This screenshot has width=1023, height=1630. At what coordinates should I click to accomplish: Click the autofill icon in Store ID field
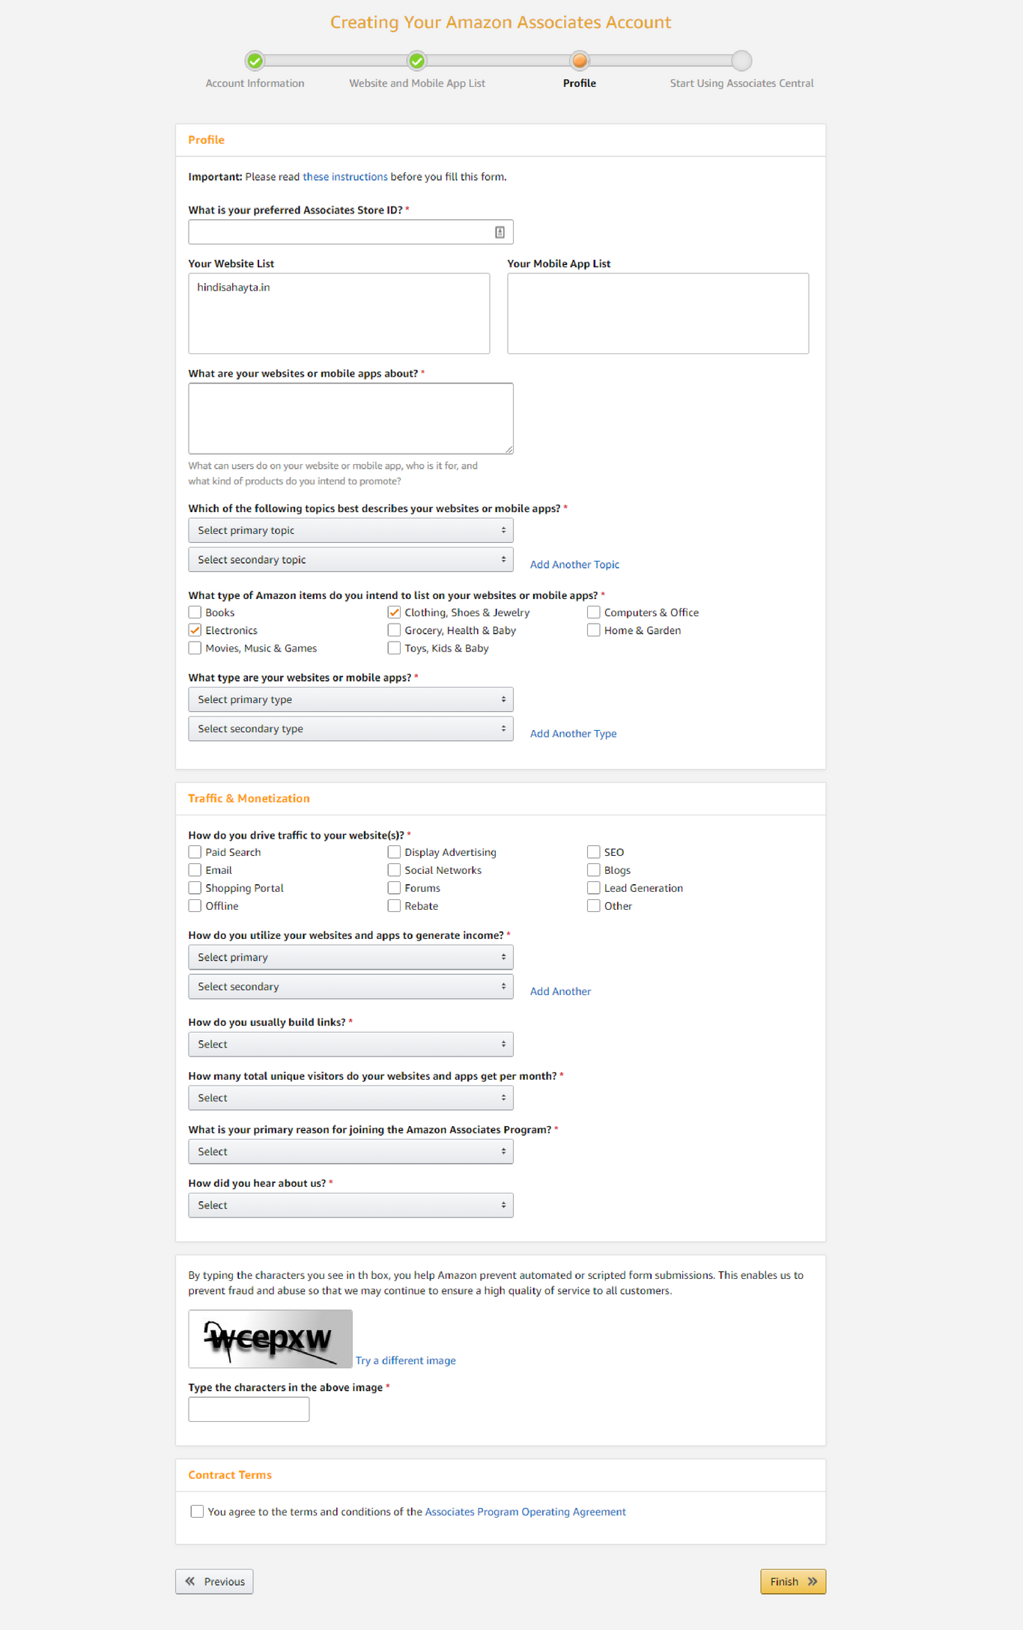(x=500, y=232)
